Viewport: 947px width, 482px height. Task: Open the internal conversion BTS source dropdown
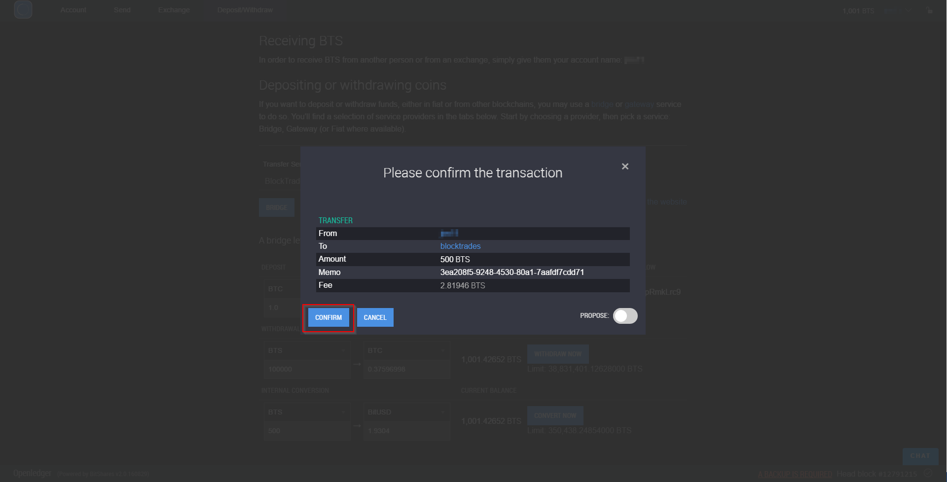coord(307,412)
